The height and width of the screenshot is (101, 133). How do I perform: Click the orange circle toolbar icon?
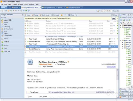8,11
